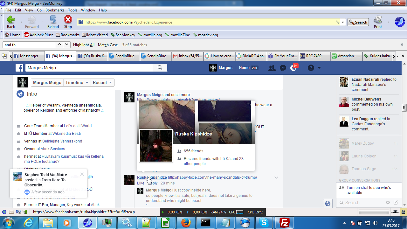Switch to the Messenger tab
This screenshot has width=407, height=229.
pyautogui.click(x=29, y=56)
